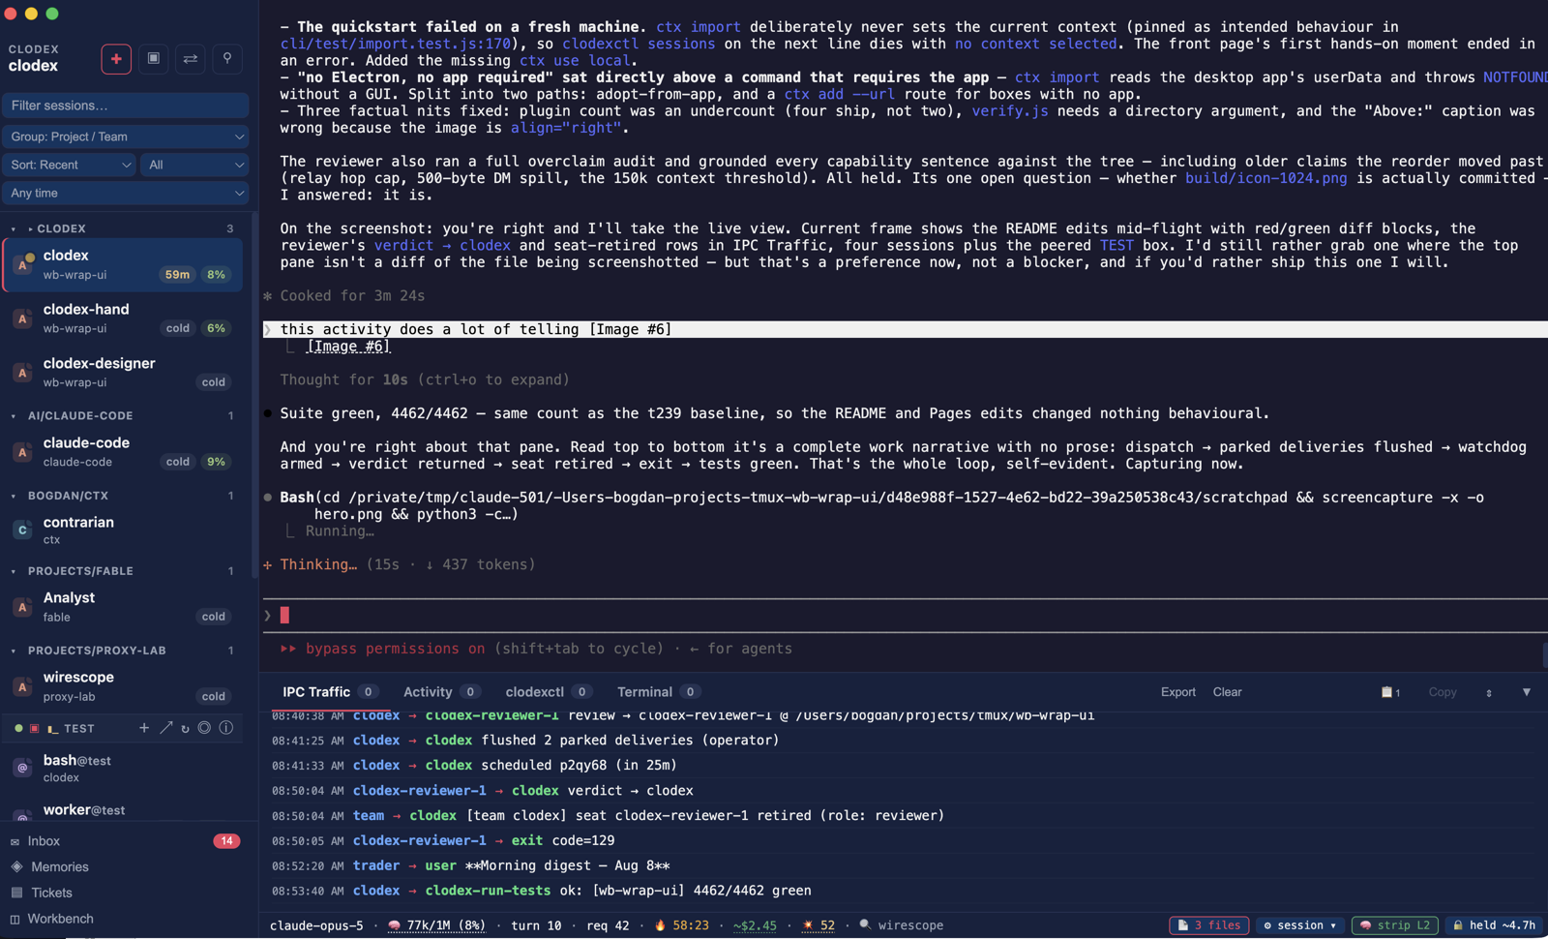Image resolution: width=1548 pixels, height=939 pixels.
Task: Open the Any time dropdown
Action: tap(126, 193)
